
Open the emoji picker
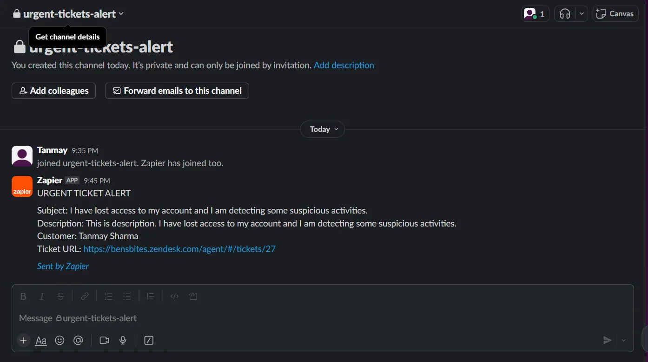[60, 341]
